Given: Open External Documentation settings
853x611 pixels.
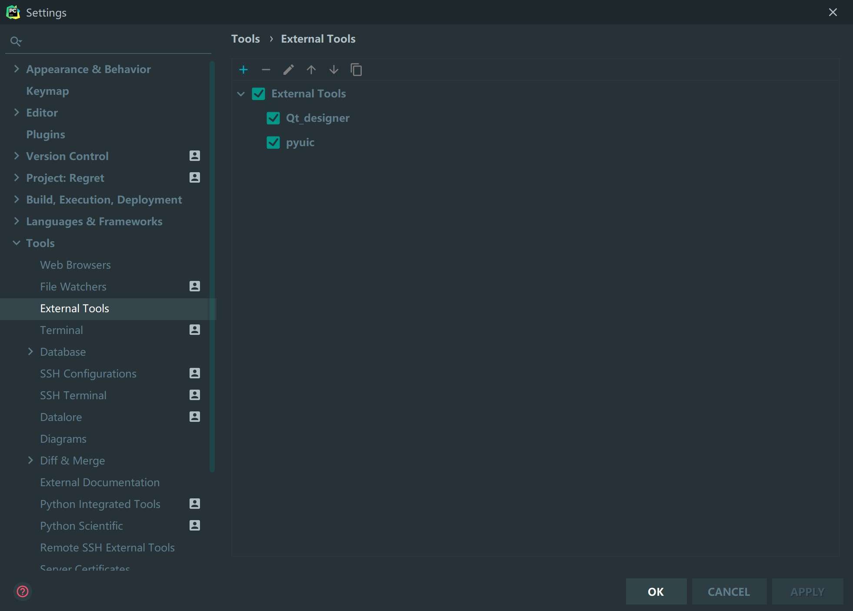Looking at the screenshot, I should pos(100,482).
